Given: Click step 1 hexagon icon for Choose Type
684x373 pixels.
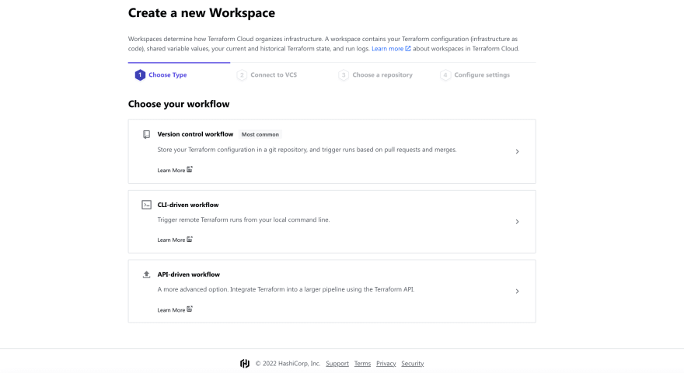Looking at the screenshot, I should [x=140, y=75].
